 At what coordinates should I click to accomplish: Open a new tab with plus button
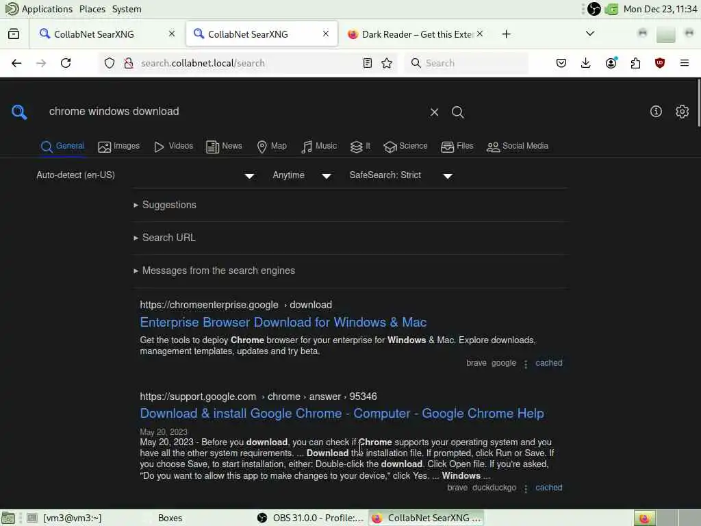coord(506,34)
